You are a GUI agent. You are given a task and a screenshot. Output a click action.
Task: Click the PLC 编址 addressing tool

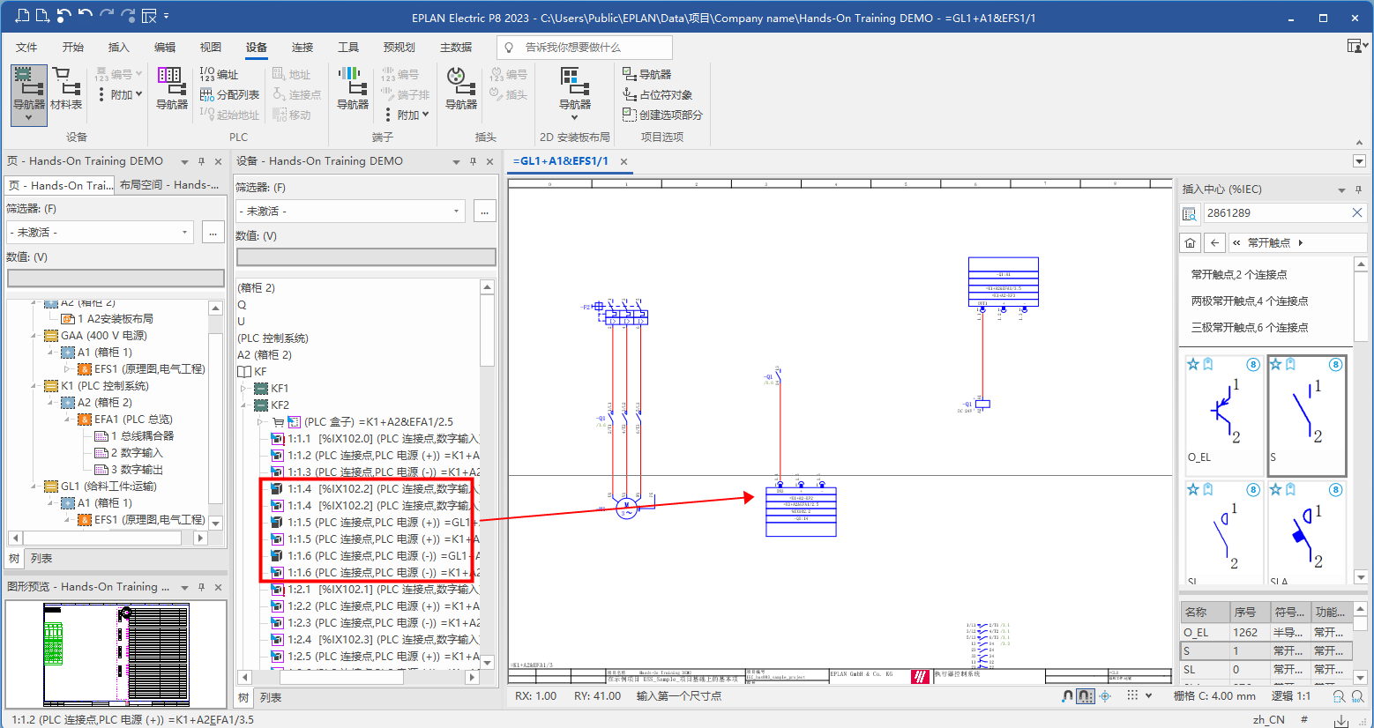pos(219,74)
